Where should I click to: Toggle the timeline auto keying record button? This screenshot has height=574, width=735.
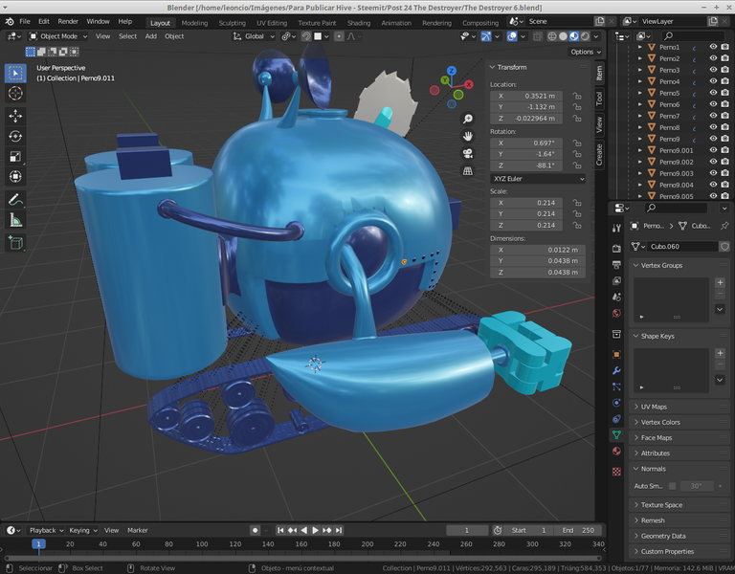tap(255, 530)
